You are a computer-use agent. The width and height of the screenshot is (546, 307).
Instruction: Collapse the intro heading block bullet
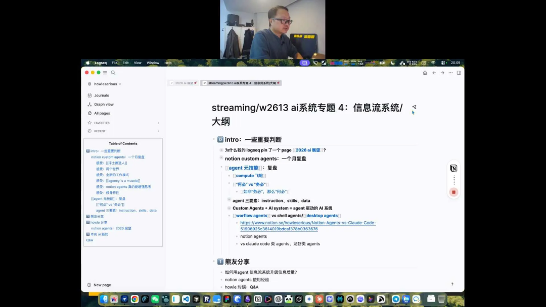pos(214,139)
